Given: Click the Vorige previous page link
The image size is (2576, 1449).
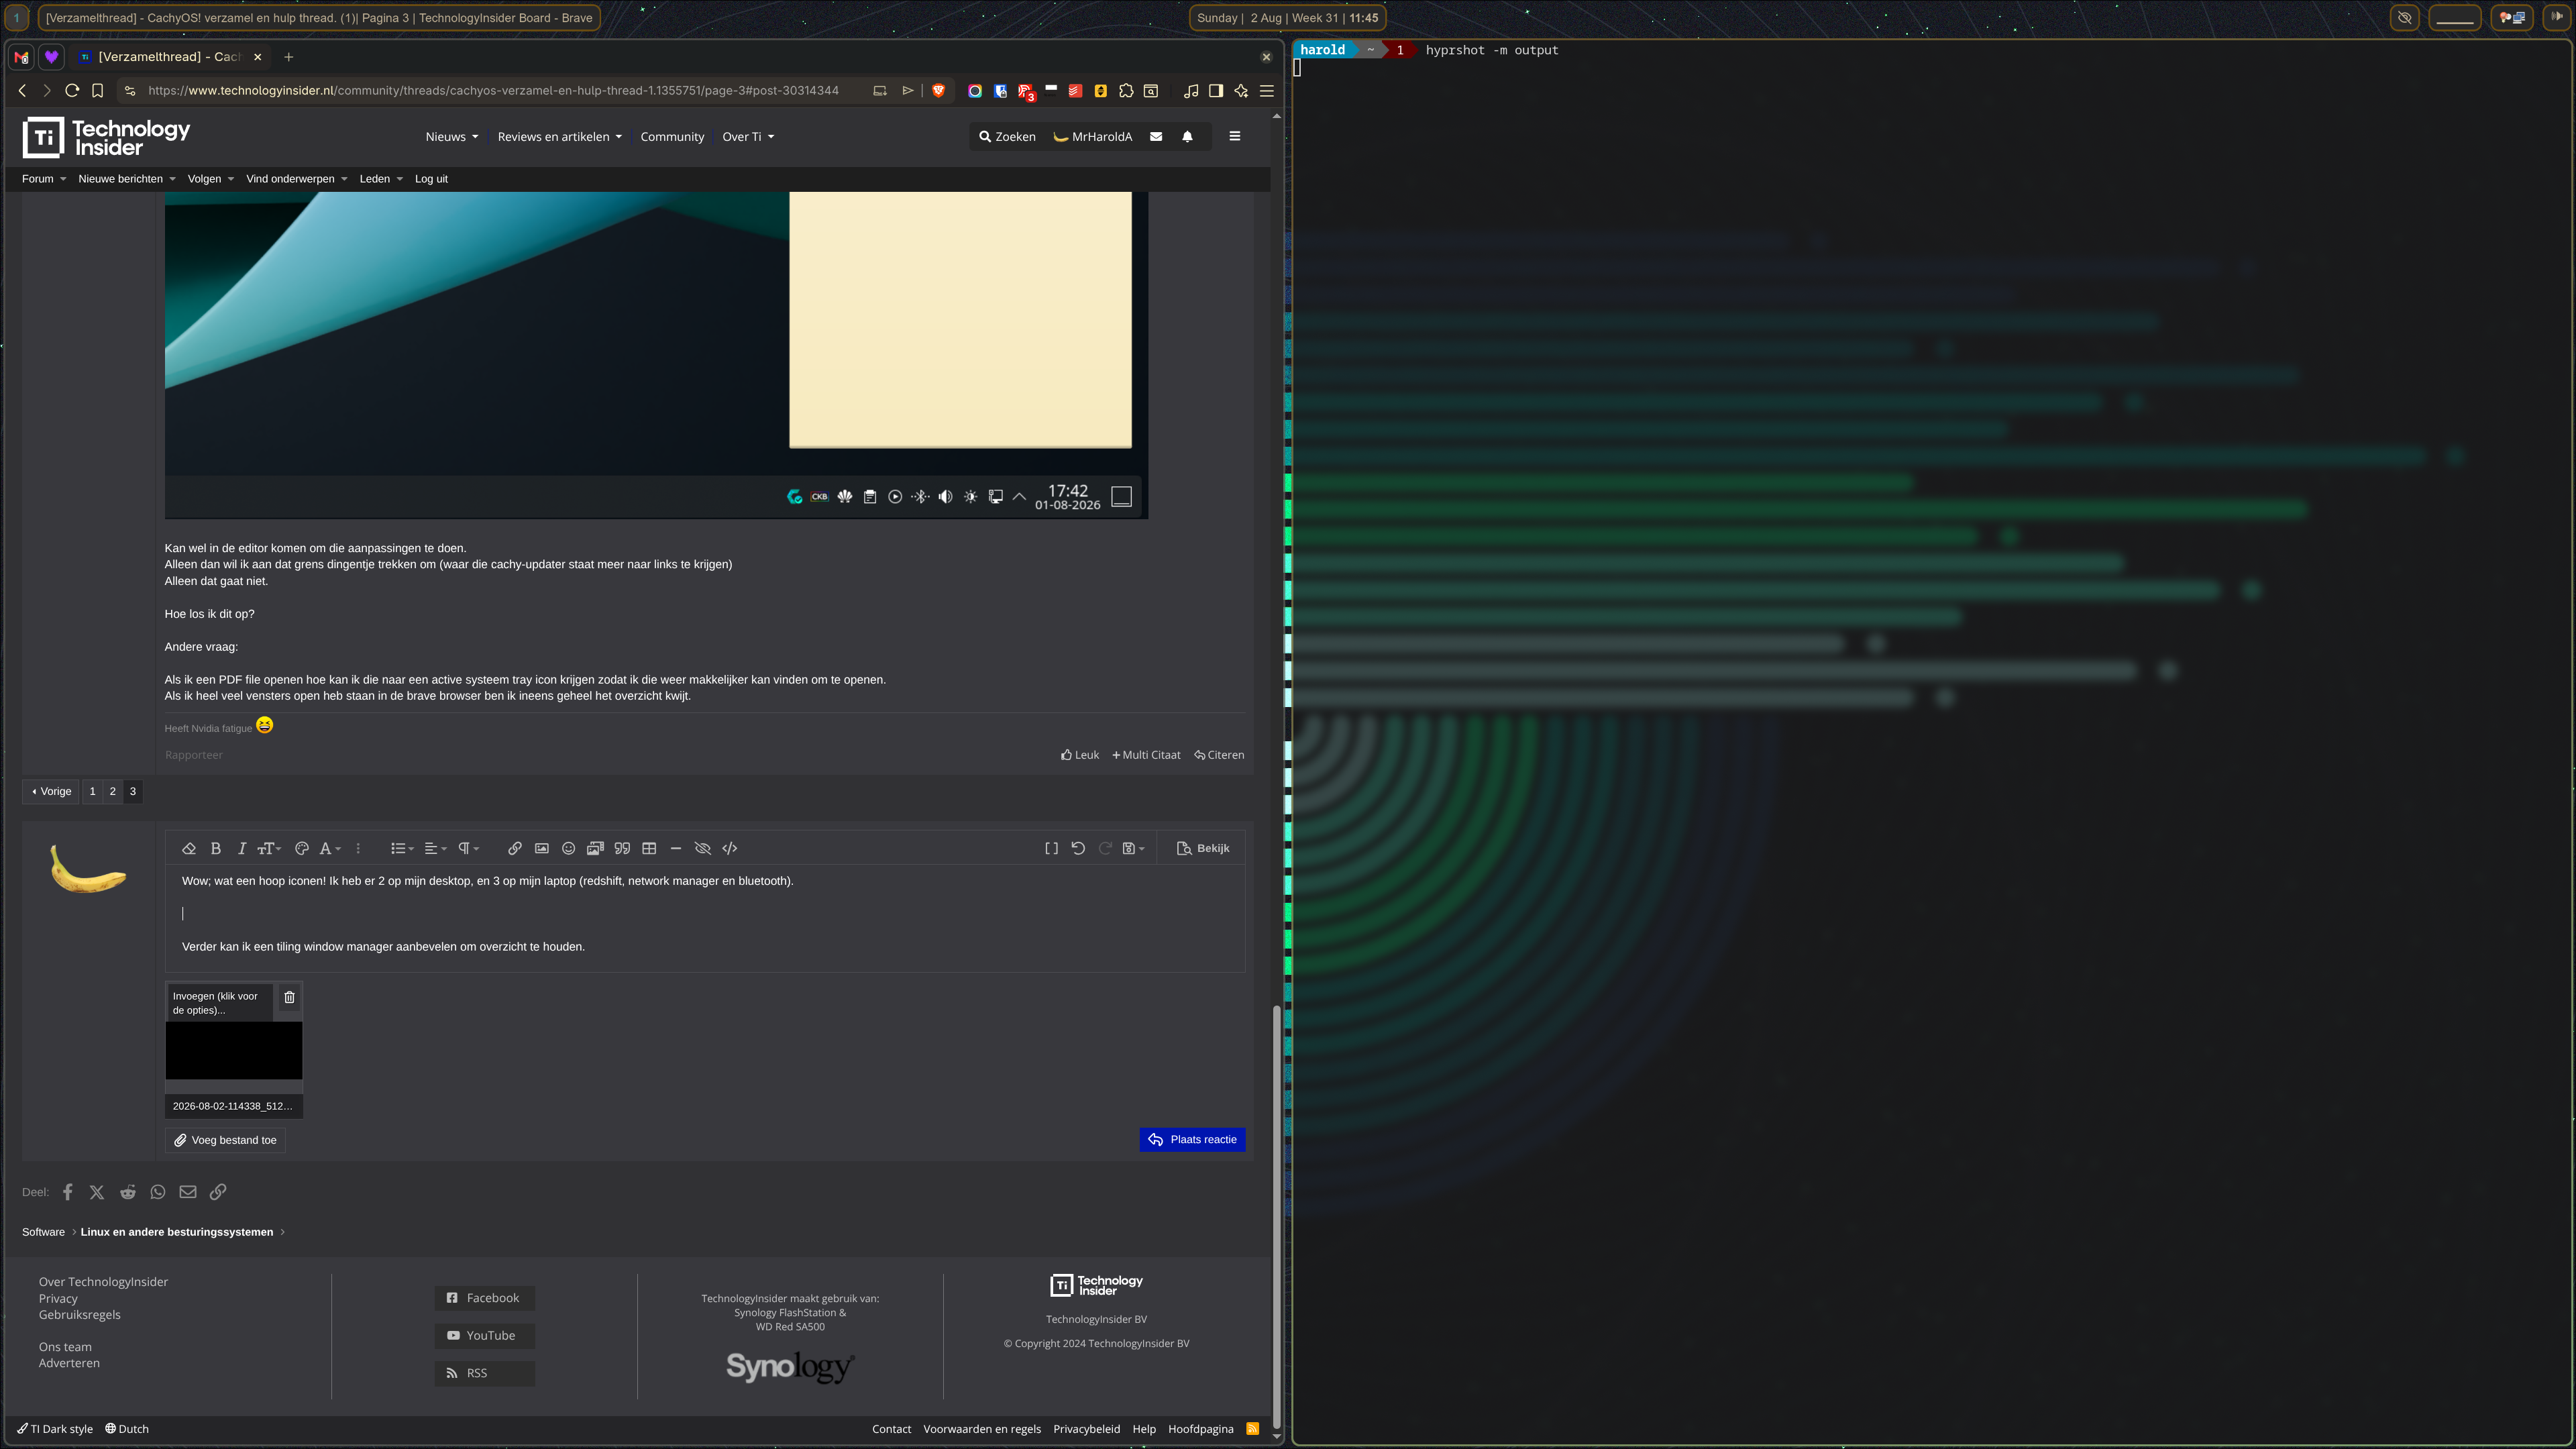Looking at the screenshot, I should pyautogui.click(x=51, y=792).
